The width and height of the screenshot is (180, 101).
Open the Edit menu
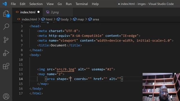click(x=22, y=4)
